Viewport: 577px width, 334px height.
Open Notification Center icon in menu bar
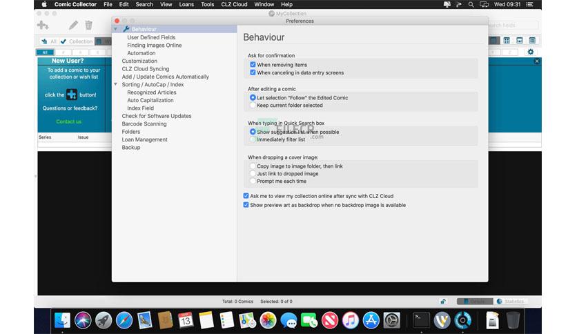click(529, 4)
